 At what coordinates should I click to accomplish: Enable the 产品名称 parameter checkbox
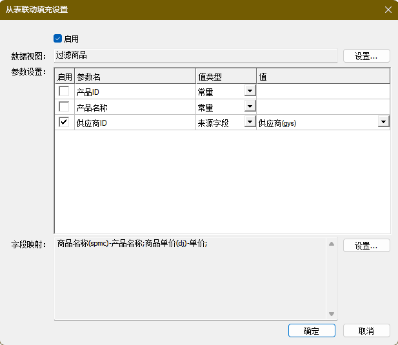64,106
